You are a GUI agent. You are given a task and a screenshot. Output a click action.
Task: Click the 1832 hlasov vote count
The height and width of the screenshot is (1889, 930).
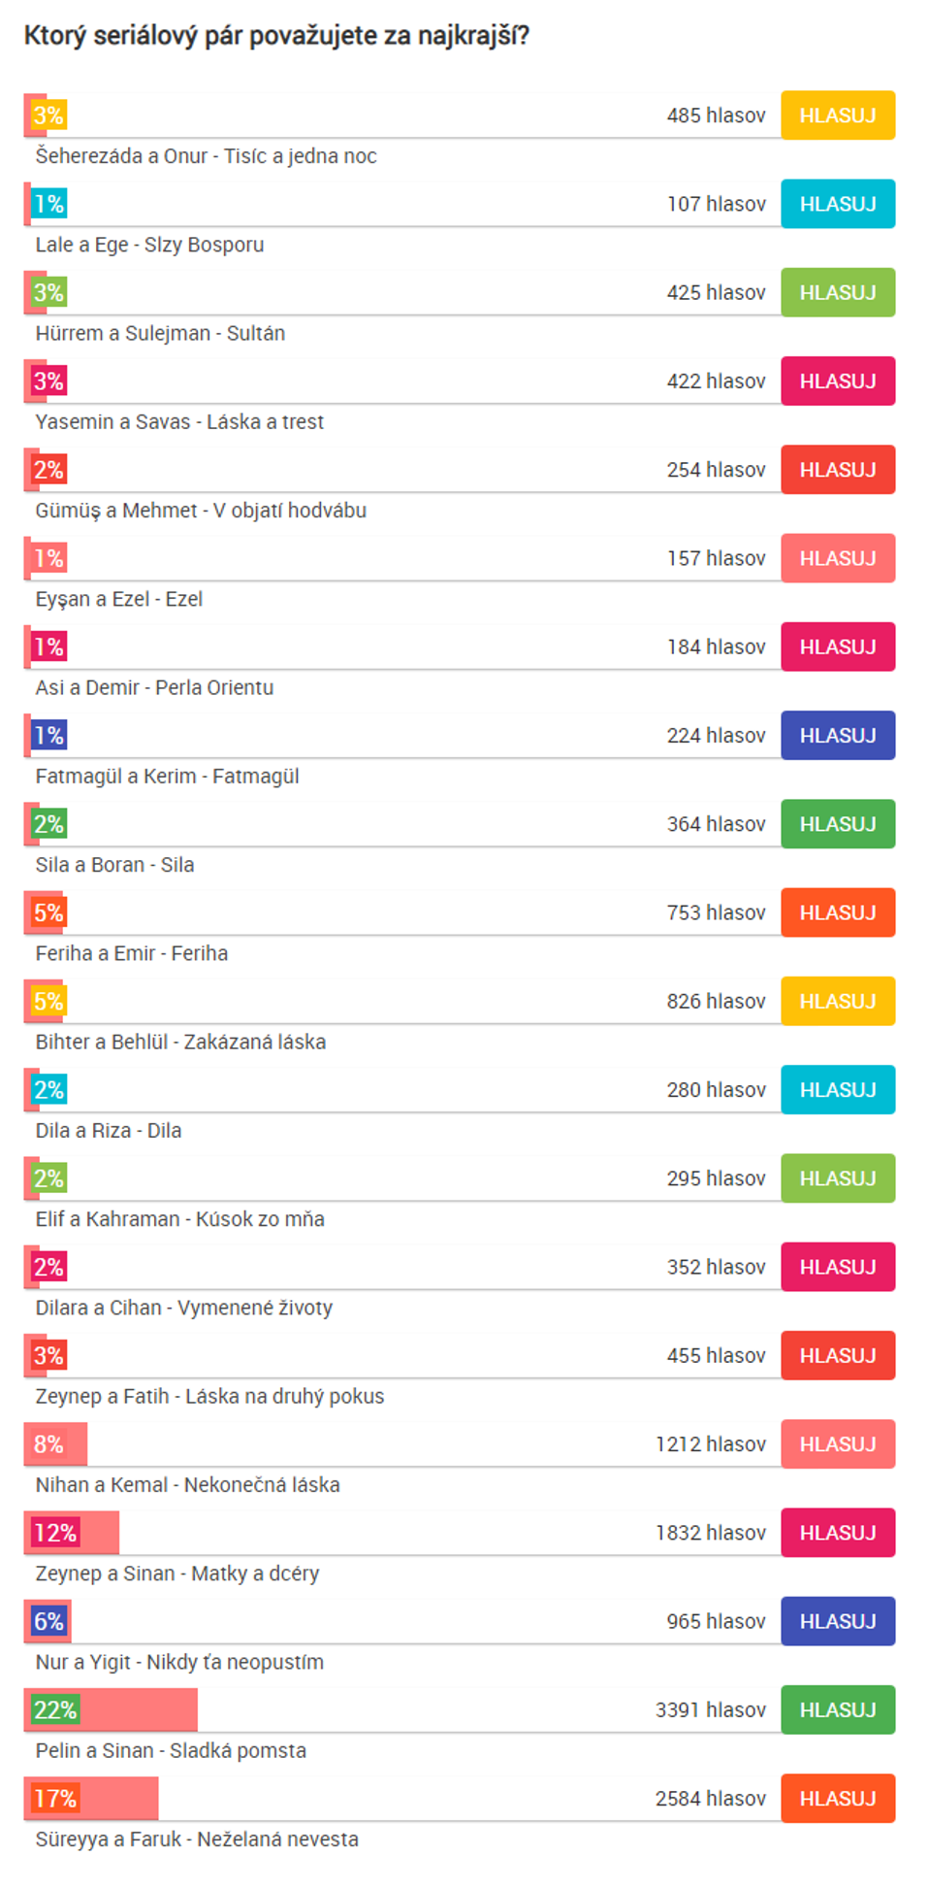coord(710,1533)
